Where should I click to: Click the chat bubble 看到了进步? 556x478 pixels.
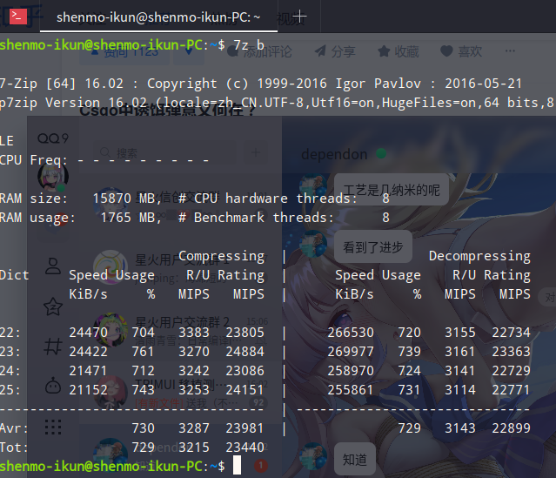(x=373, y=247)
